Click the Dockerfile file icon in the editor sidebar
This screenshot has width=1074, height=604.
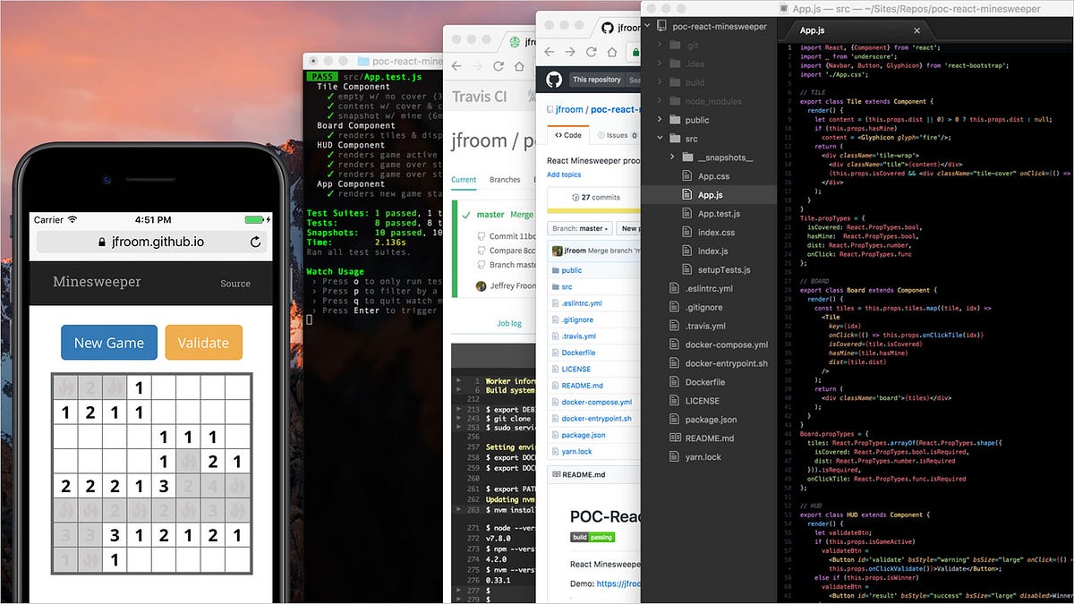(677, 382)
